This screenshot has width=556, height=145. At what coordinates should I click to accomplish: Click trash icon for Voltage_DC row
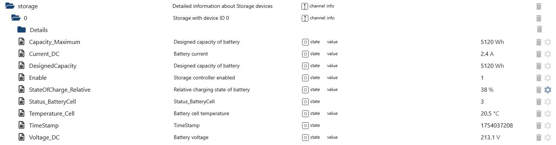(539, 138)
